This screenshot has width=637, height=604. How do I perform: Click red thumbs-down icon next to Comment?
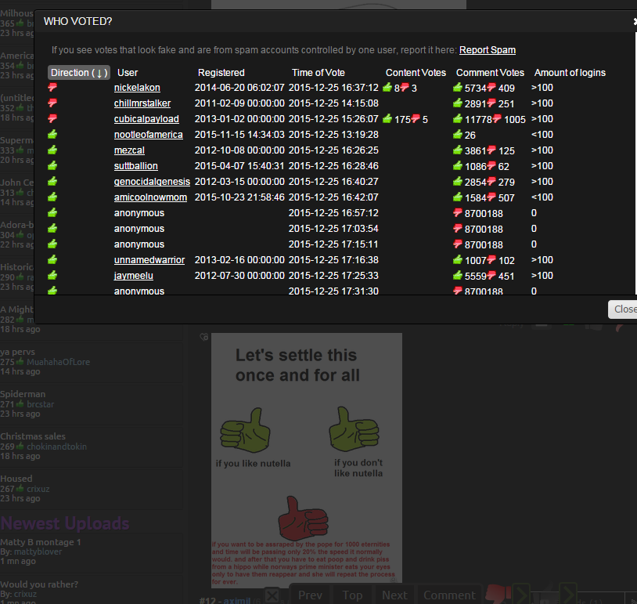(495, 594)
